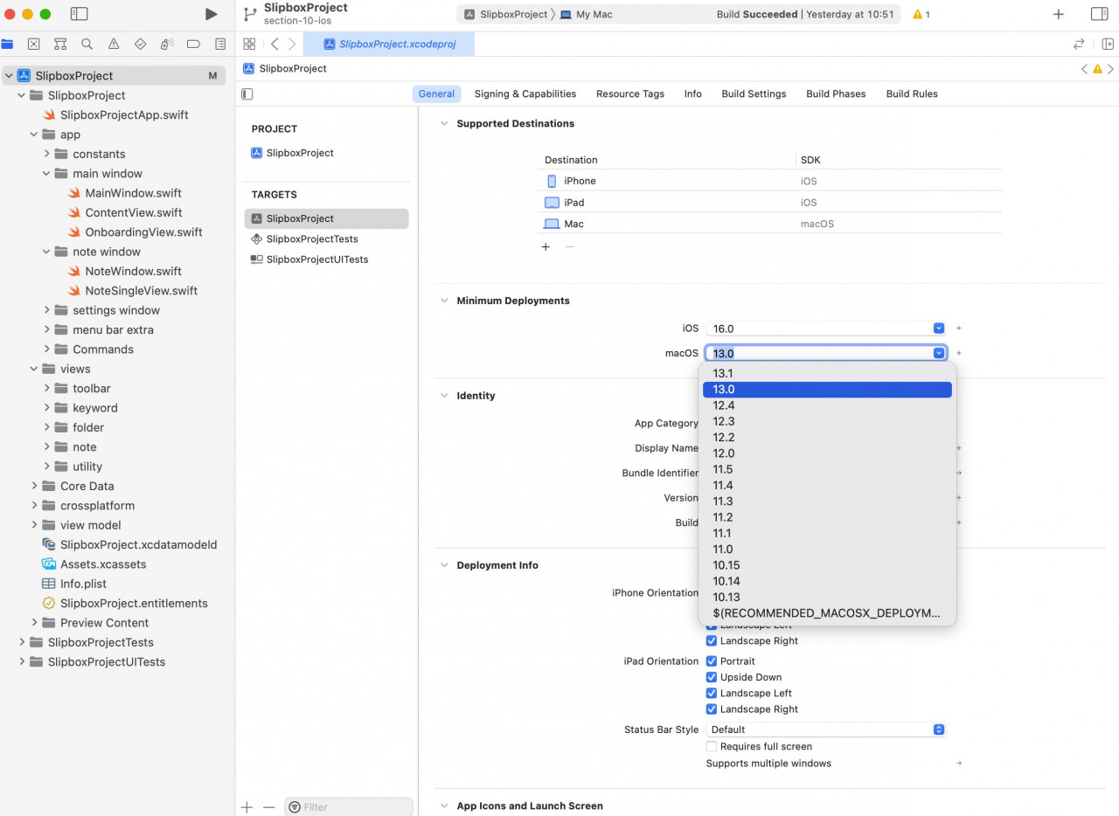
Task: Toggle the left navigator sidebar button
Action: 79,14
